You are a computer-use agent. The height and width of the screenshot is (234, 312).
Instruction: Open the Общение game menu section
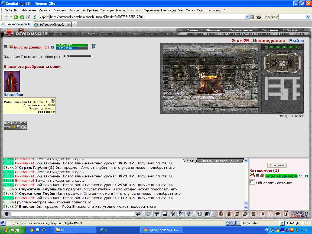pyautogui.click(x=213, y=30)
